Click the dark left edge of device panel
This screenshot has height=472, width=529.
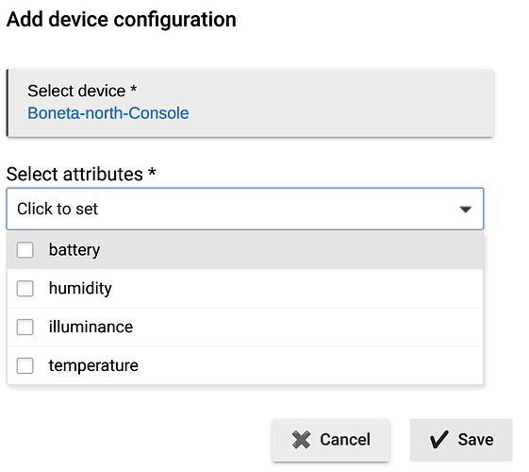(8, 103)
